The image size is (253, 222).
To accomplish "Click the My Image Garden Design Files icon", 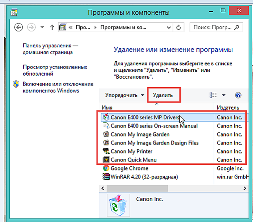I will [x=106, y=143].
